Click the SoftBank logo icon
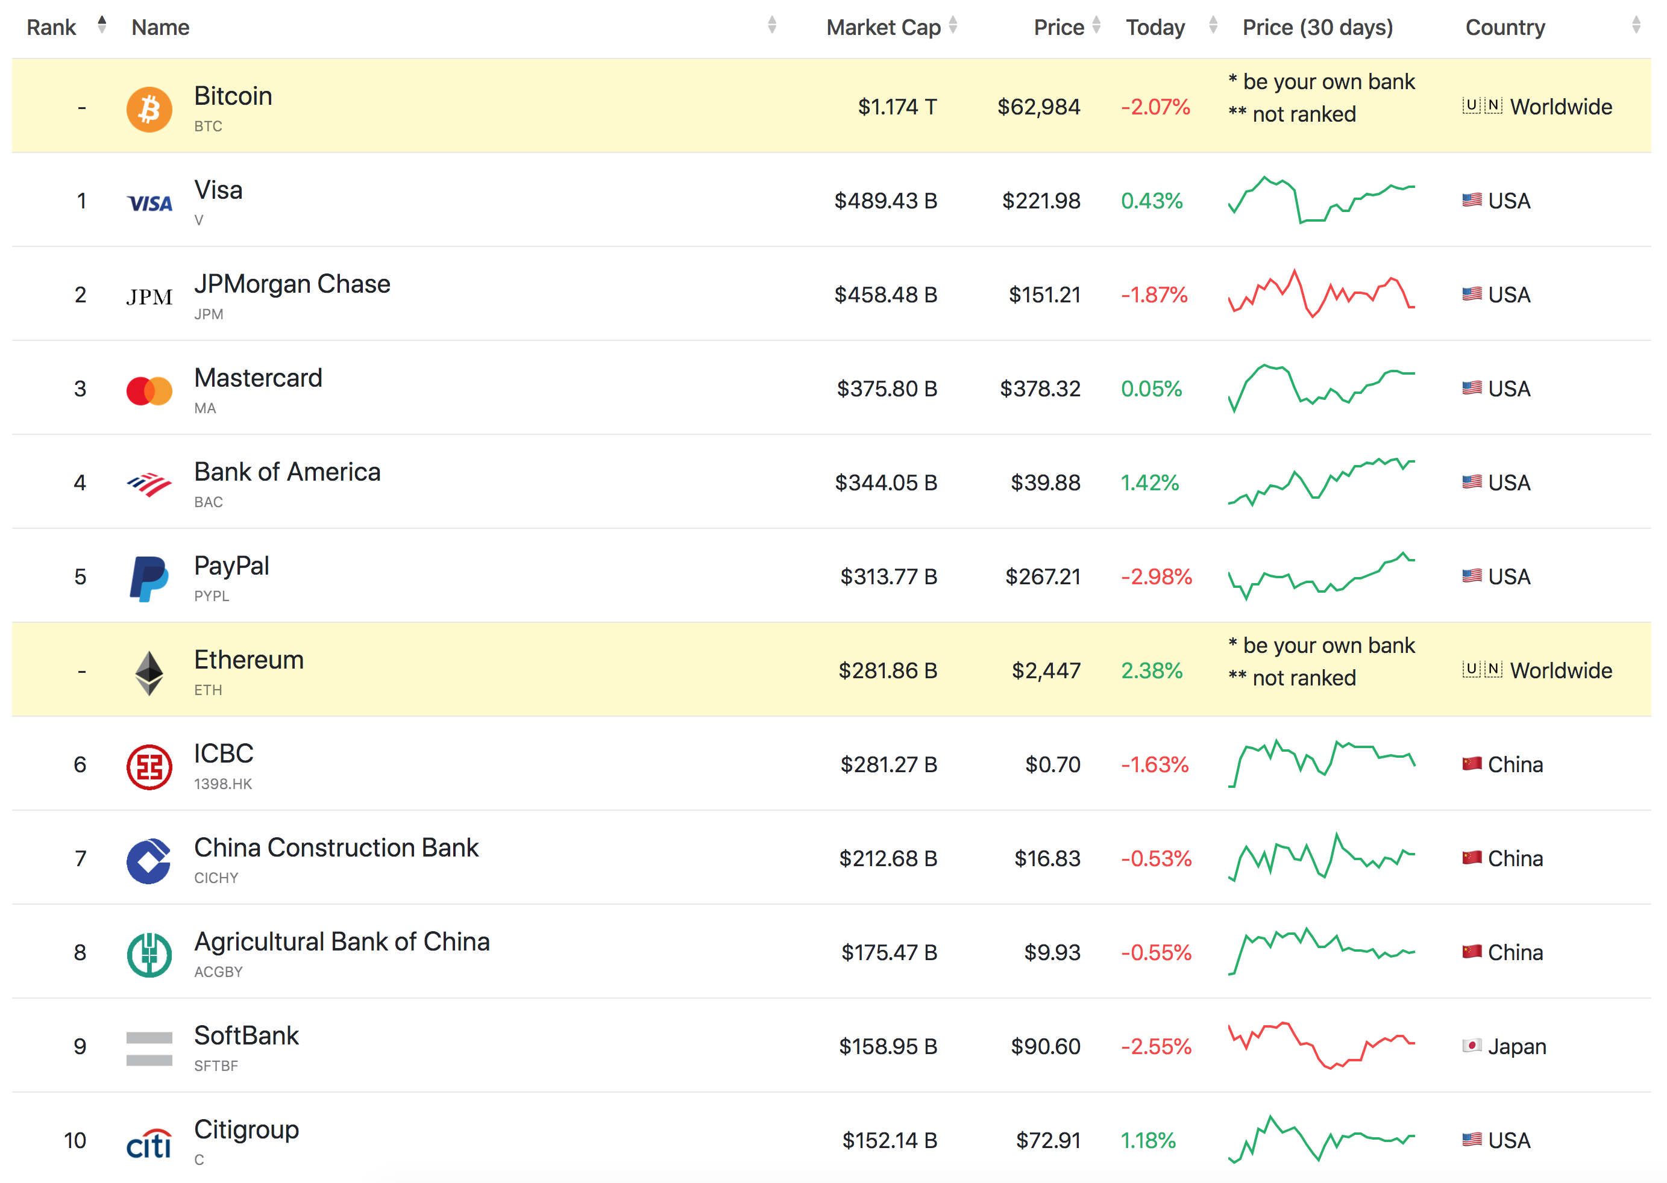The height and width of the screenshot is (1183, 1667). point(149,1049)
